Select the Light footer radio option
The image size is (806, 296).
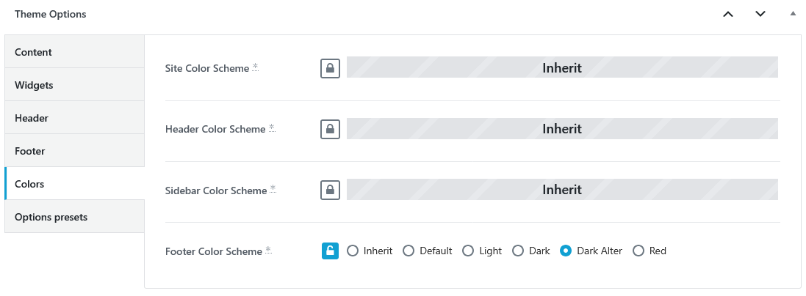coord(468,251)
